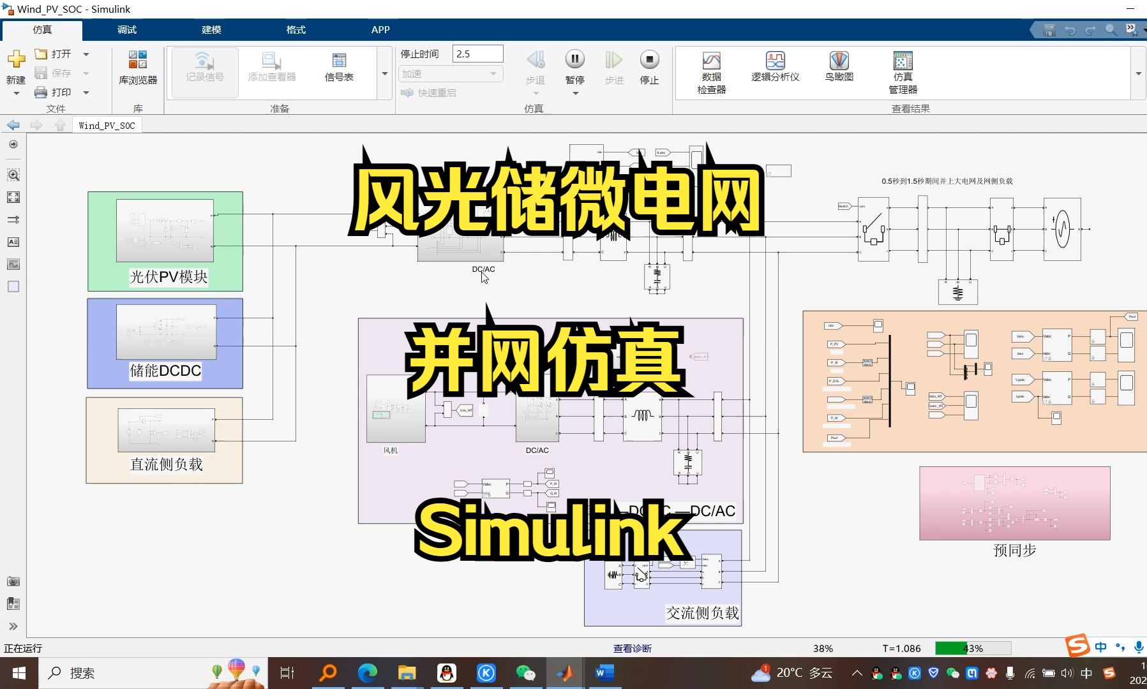Open Microsoft Edge from taskbar

pyautogui.click(x=368, y=673)
